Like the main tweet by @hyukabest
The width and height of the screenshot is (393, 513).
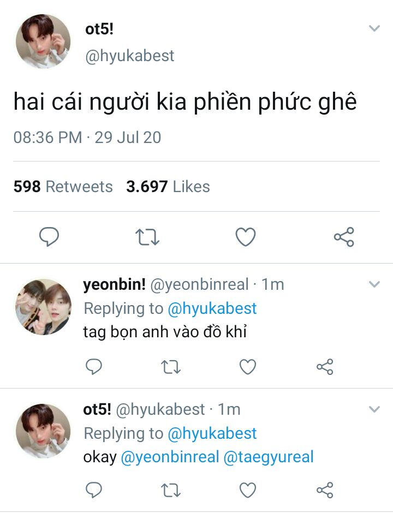pos(246,237)
